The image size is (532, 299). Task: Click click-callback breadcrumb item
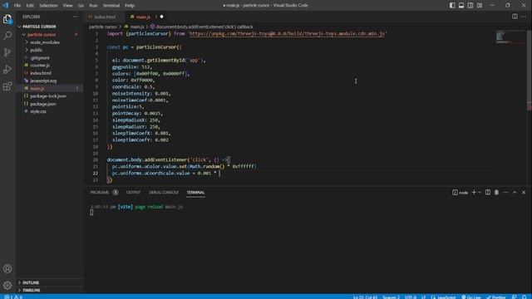pos(201,27)
